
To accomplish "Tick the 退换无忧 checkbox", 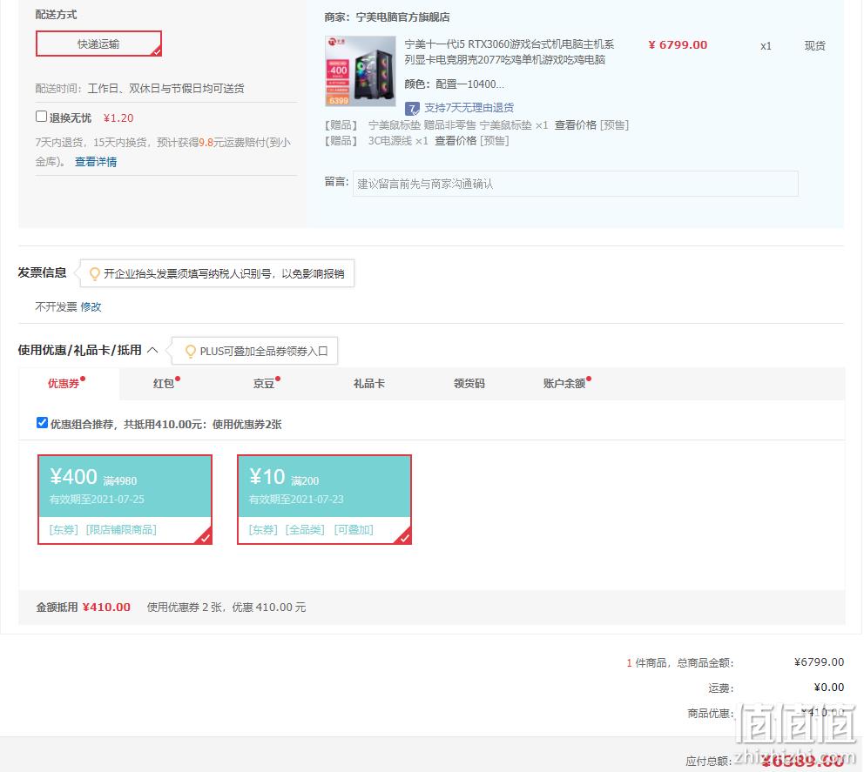I will tap(41, 116).
